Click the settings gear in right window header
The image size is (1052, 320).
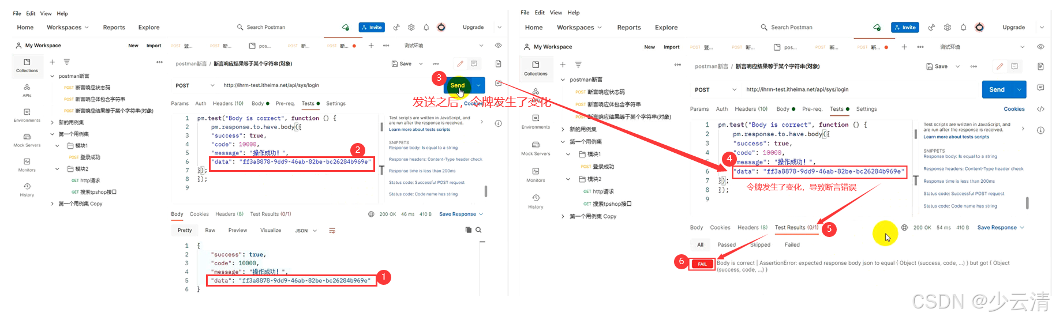pos(947,27)
